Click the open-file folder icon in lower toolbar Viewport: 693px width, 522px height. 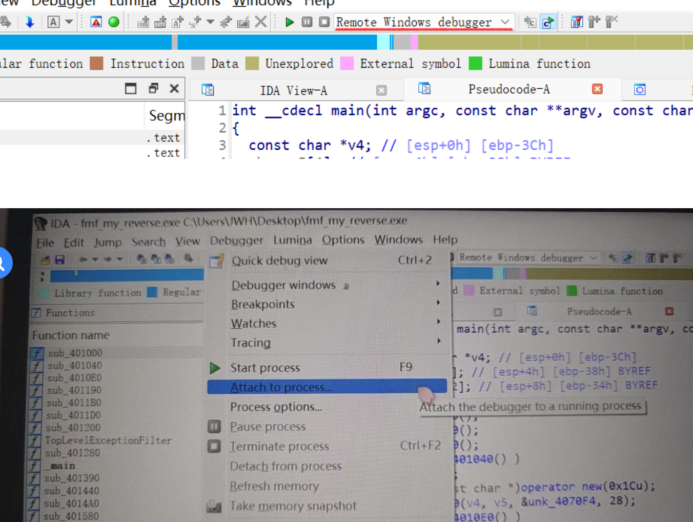46,260
